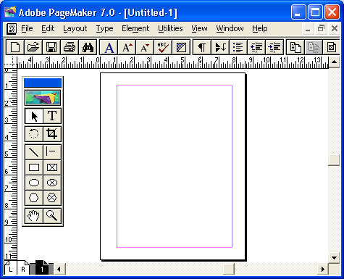
Task: Select the Rotating tool
Action: click(x=34, y=133)
